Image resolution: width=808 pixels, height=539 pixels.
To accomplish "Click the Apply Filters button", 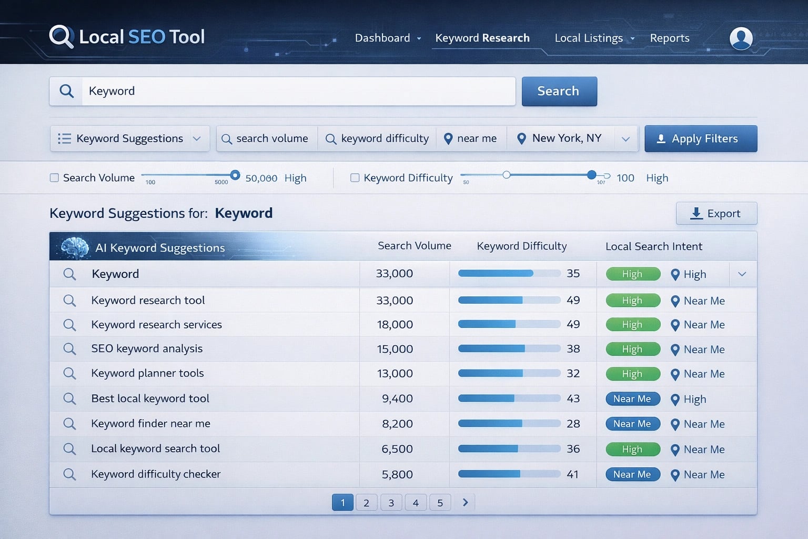I will 701,138.
